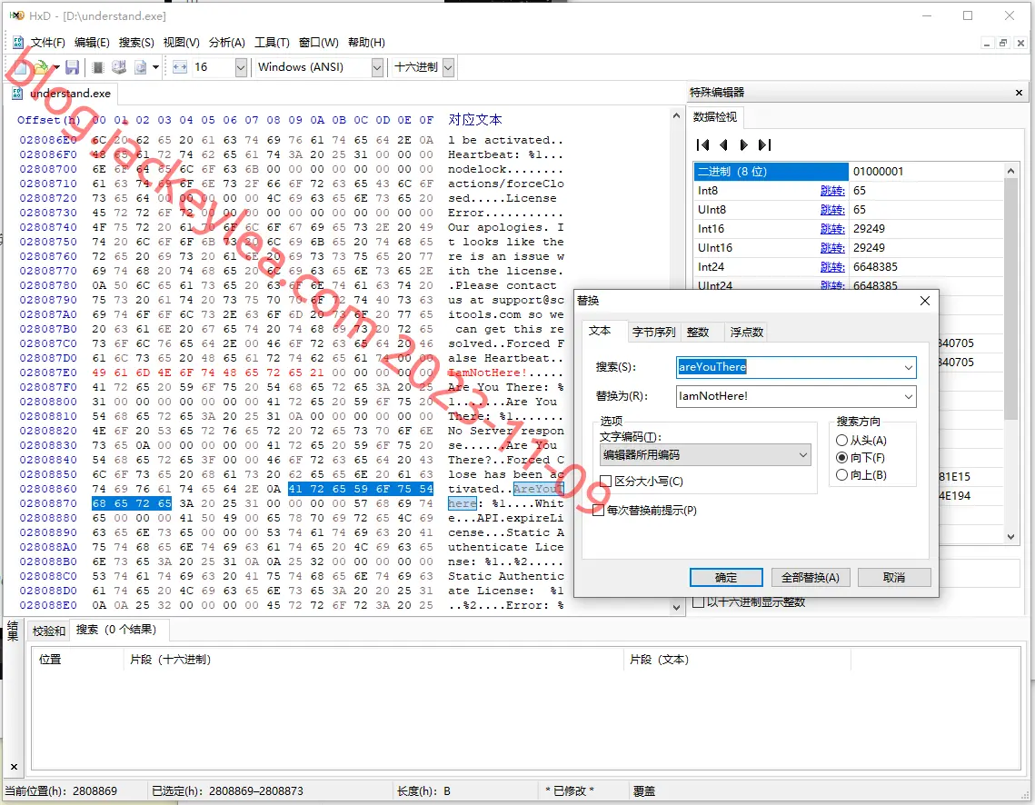Click the export tool icon on toolbar

point(140,67)
